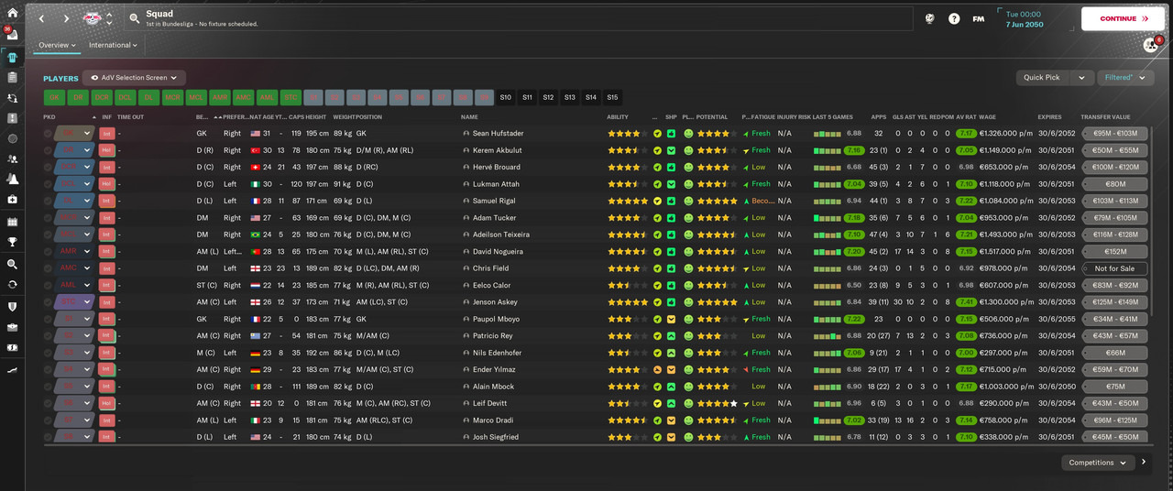This screenshot has width=1173, height=491.
Task: Open the Overview tab menu
Action: (57, 45)
